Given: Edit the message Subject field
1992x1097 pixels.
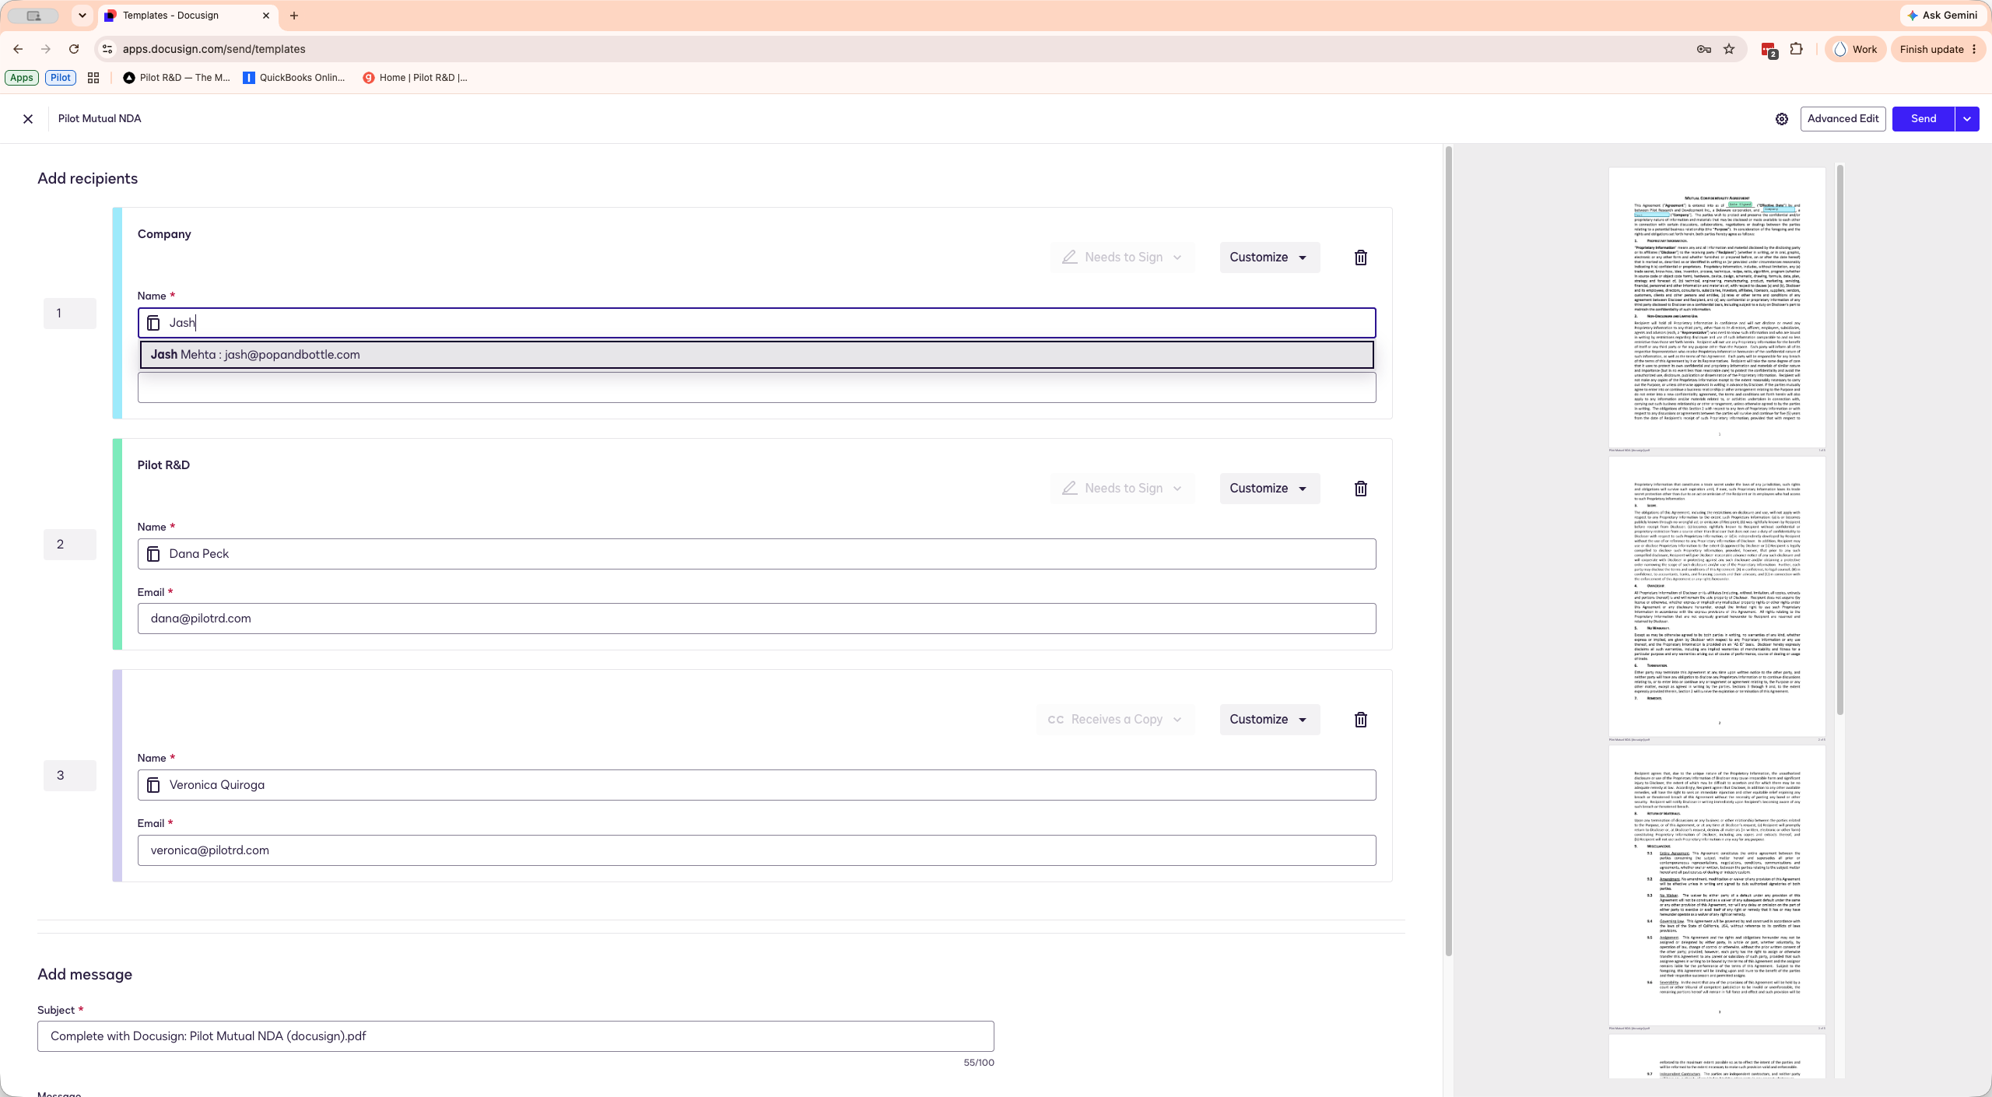Looking at the screenshot, I should (x=516, y=1036).
